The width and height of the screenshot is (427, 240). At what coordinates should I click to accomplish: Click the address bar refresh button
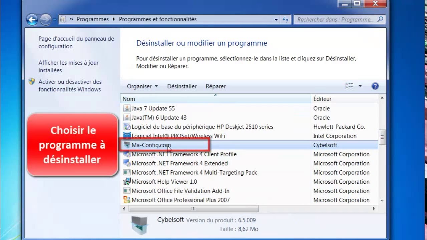point(285,20)
